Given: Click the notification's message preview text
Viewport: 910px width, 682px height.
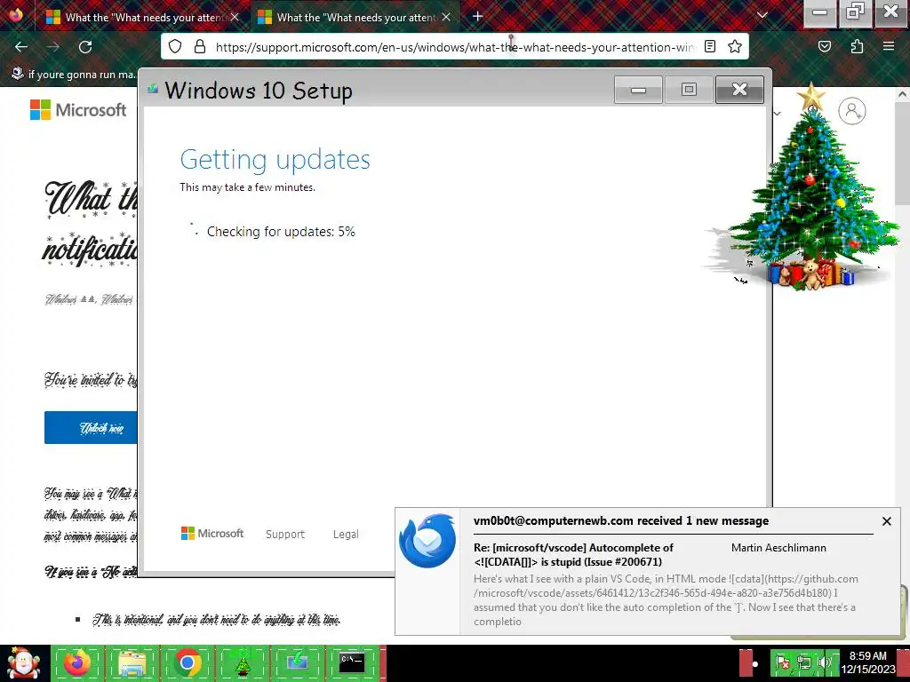Looking at the screenshot, I should click(666, 600).
